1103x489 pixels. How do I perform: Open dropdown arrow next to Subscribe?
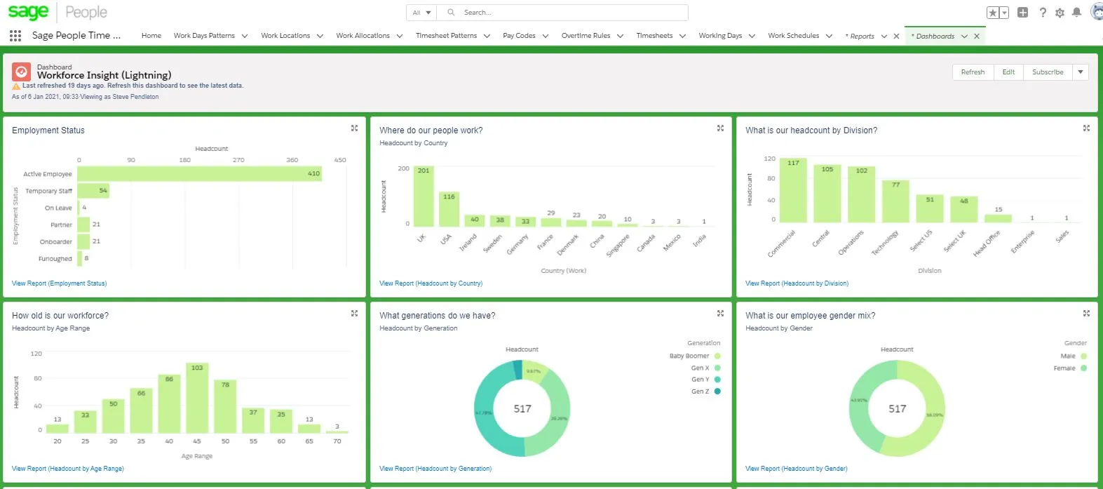pyautogui.click(x=1081, y=72)
